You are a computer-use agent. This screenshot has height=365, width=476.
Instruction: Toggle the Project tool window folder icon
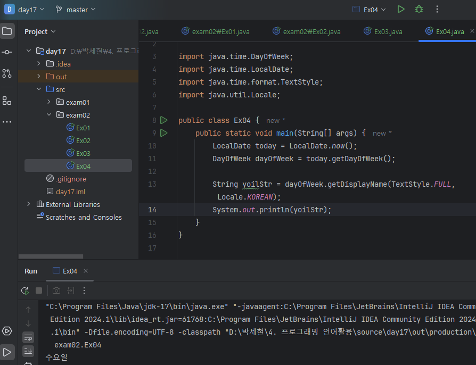click(x=7, y=31)
